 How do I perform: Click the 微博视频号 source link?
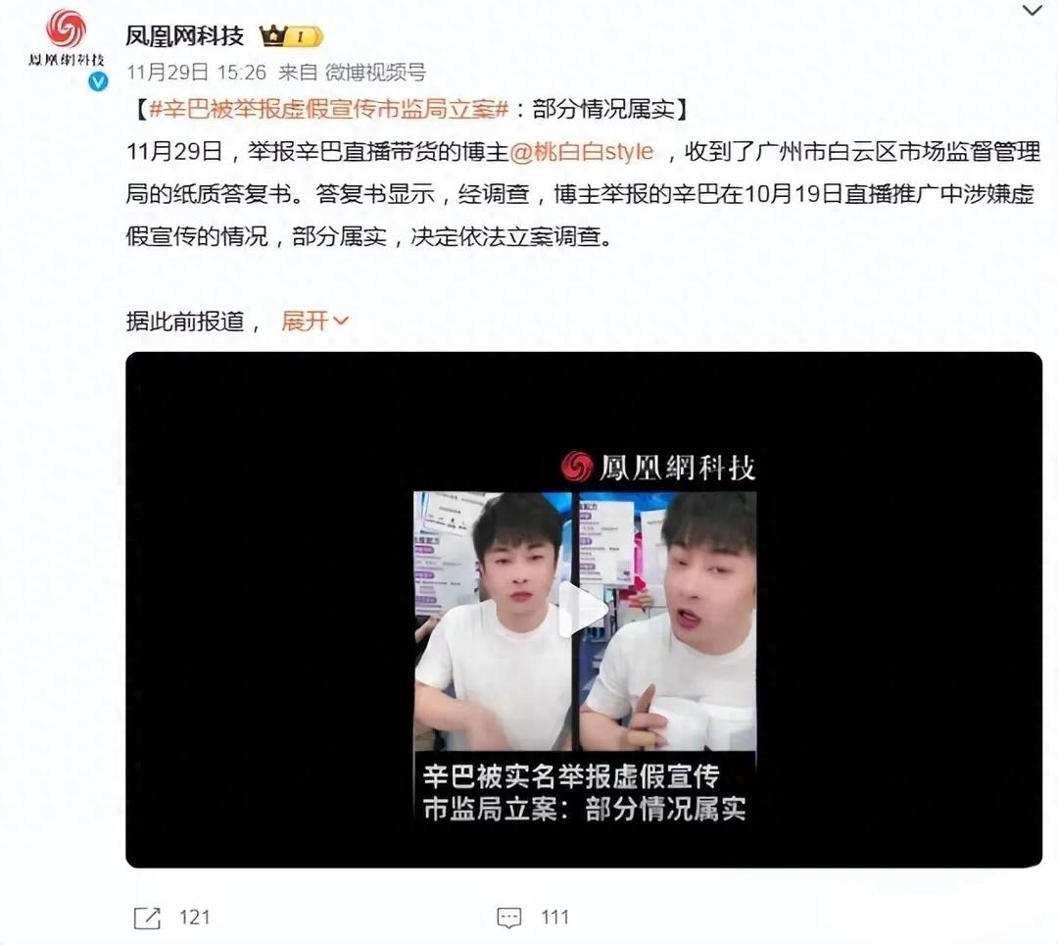(375, 73)
